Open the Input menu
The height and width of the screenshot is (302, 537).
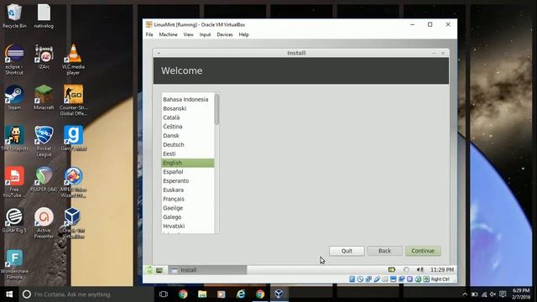205,34
